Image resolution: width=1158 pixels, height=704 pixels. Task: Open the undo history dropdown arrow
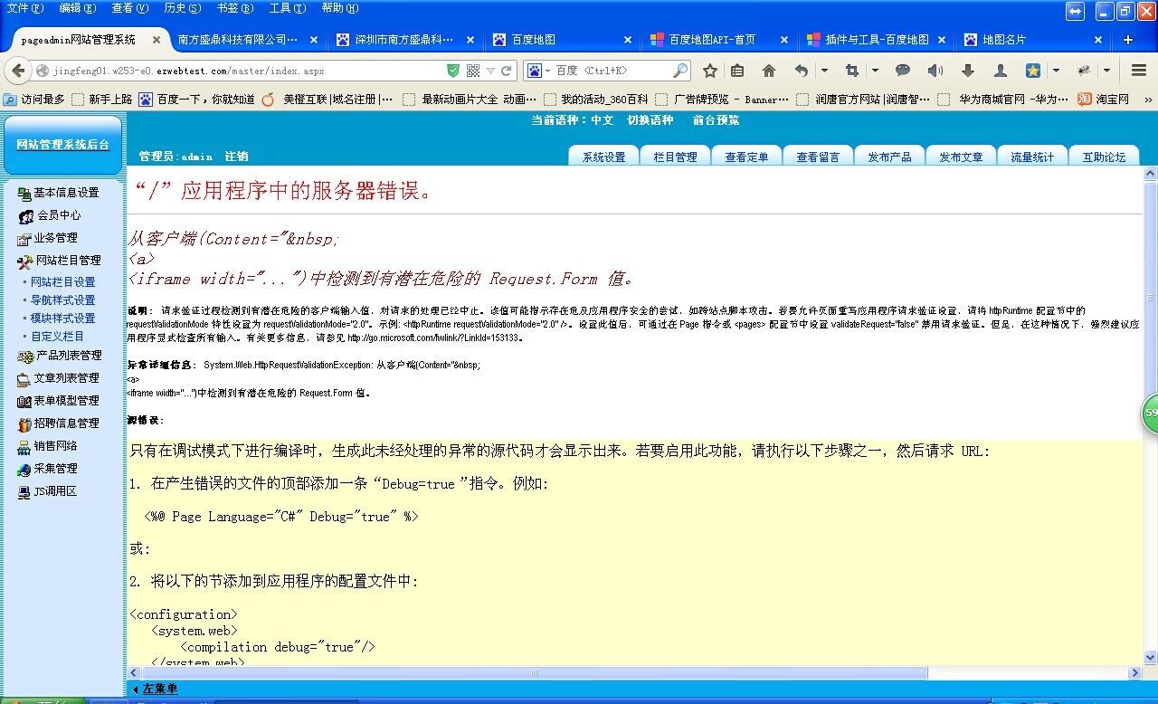[x=824, y=71]
